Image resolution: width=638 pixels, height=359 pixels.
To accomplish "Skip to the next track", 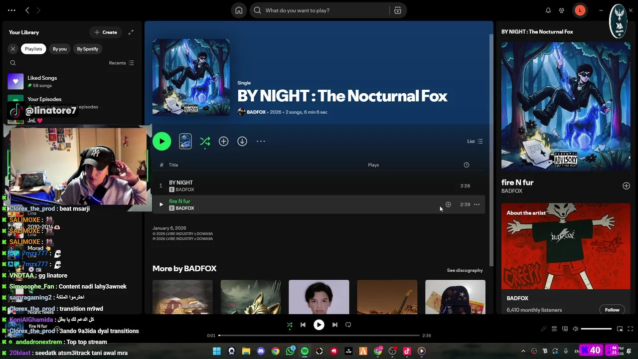I will click(x=334, y=325).
